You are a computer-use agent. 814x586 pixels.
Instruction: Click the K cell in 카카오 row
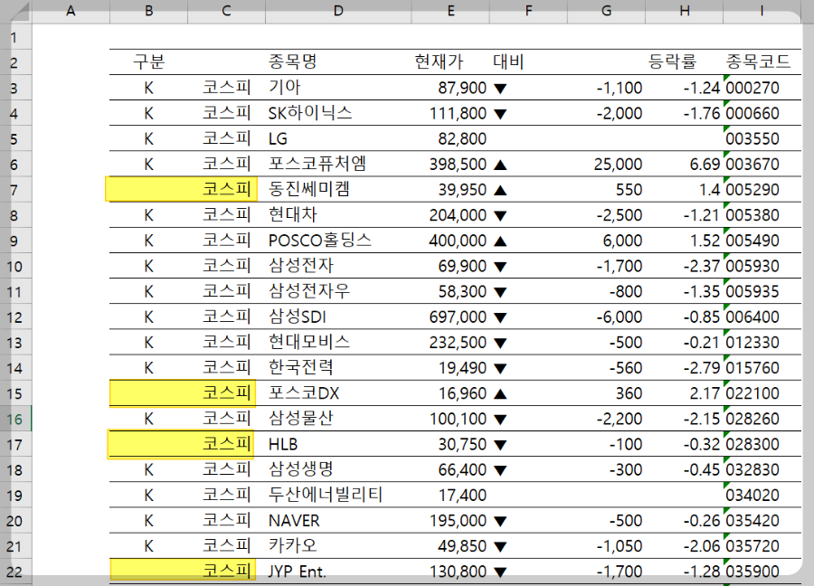pos(148,546)
